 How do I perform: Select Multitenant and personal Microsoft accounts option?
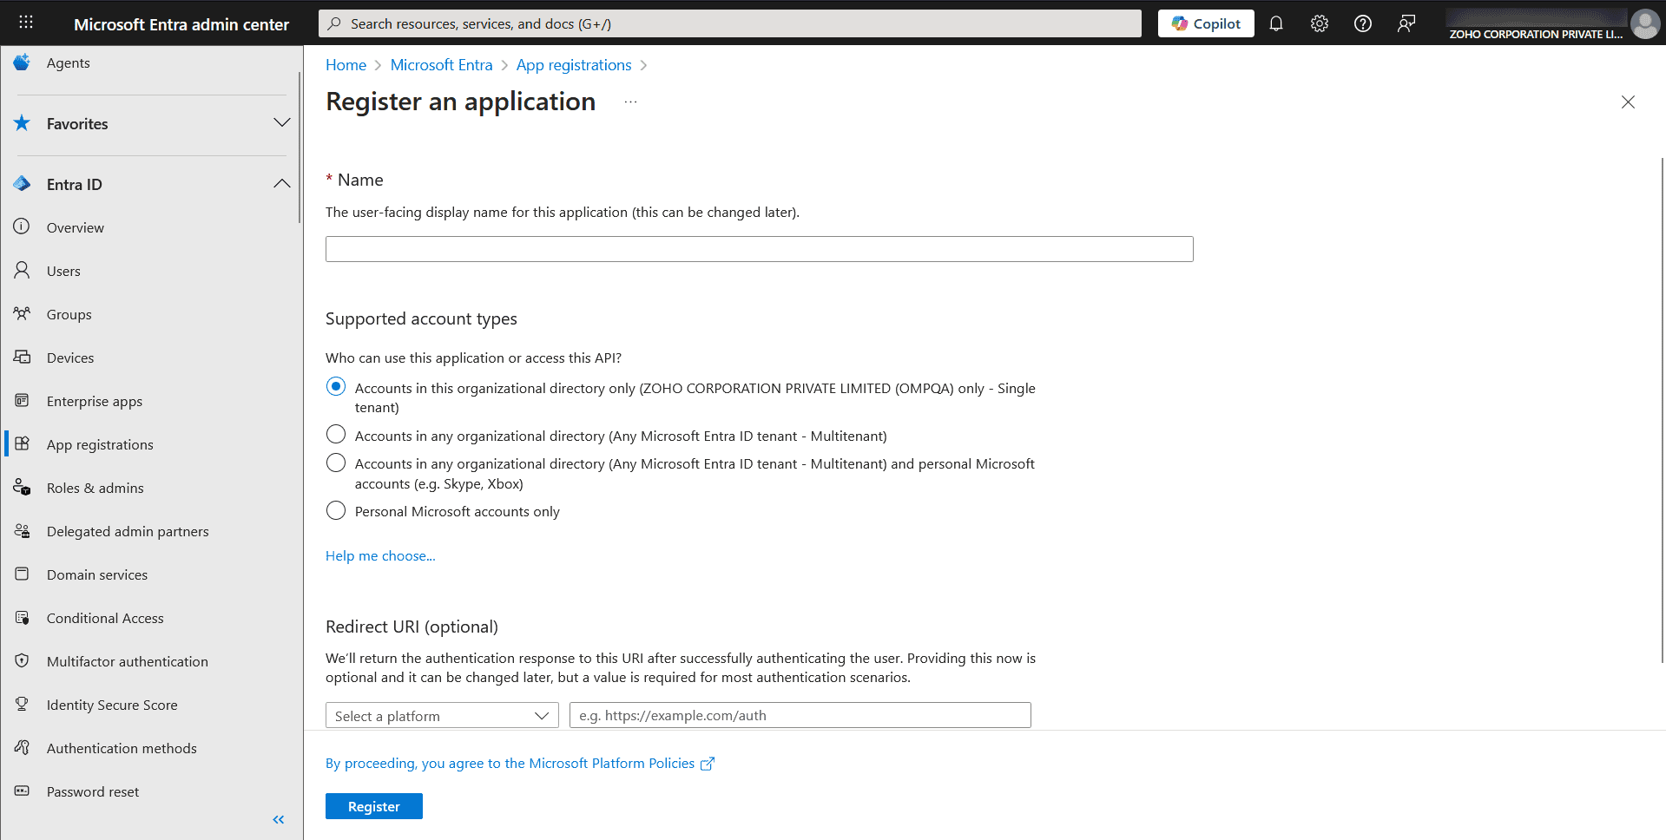tap(336, 463)
